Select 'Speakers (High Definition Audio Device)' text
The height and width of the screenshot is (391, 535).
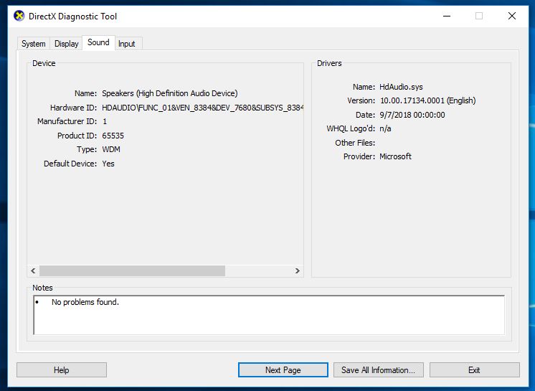coord(169,93)
